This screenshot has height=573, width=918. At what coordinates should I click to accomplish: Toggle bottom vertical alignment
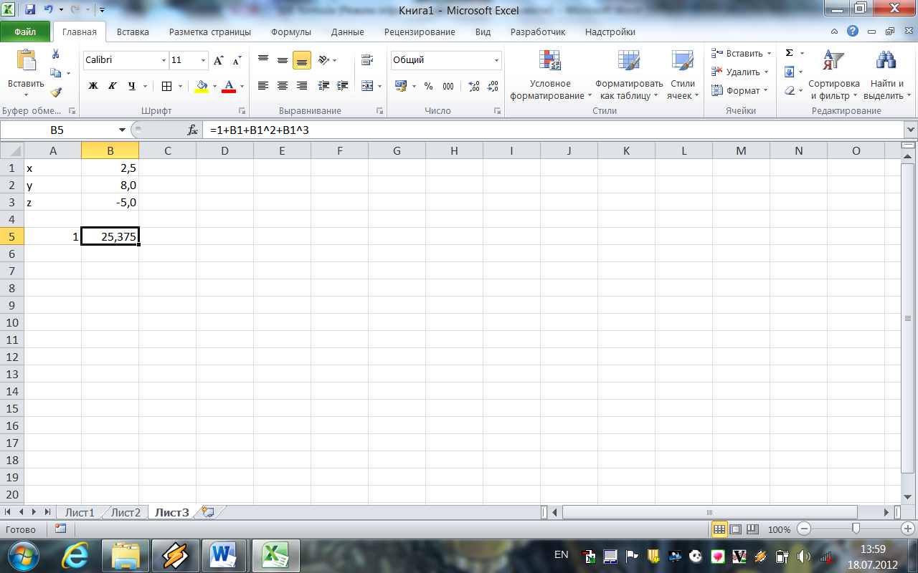pos(302,60)
